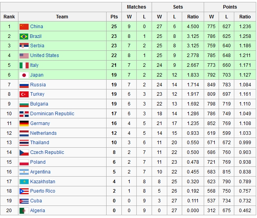Click the Puerto Rico flag icon
This screenshot has height=218, width=257.
pos(24,191)
